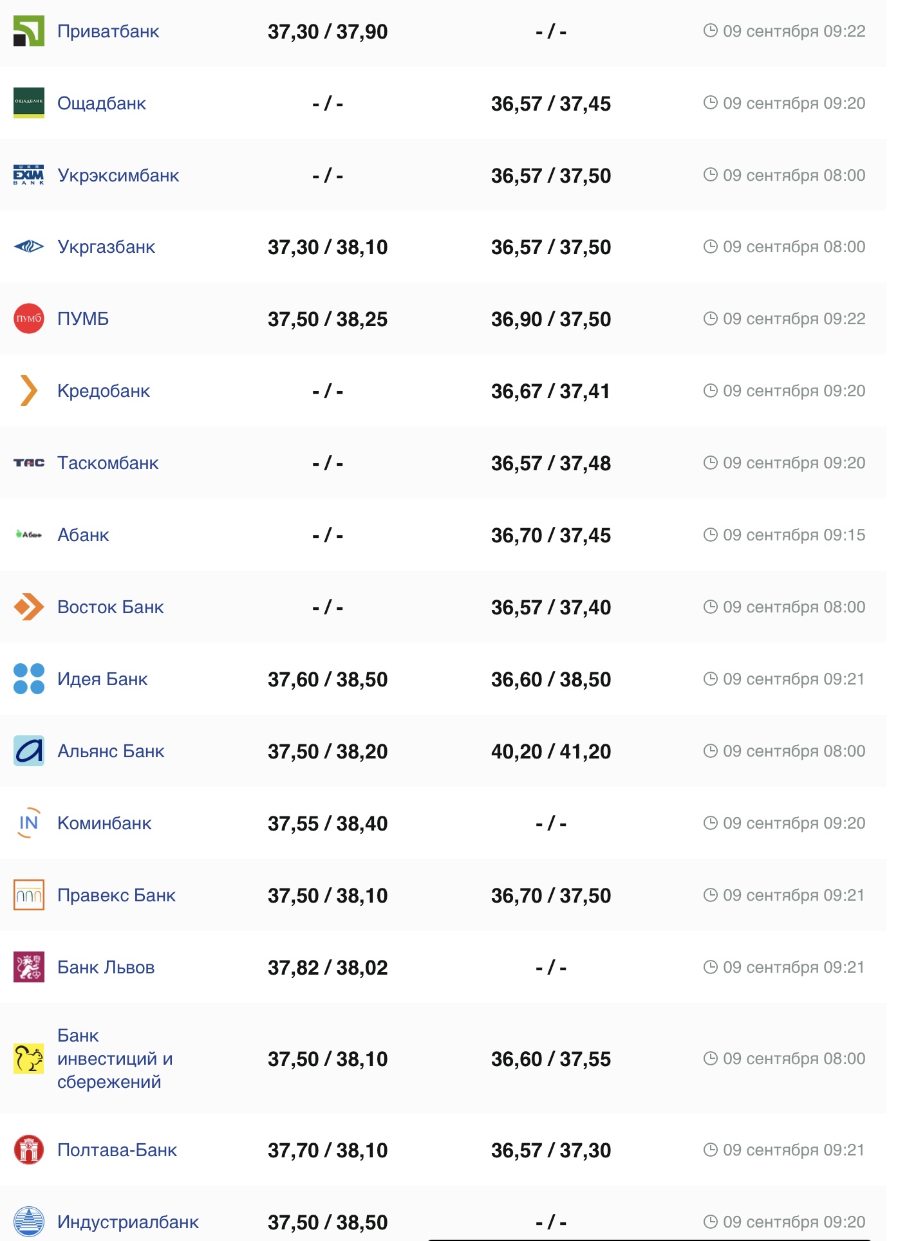This screenshot has height=1241, width=907.
Task: Open the Укргазбанк bank link
Action: click(x=106, y=247)
